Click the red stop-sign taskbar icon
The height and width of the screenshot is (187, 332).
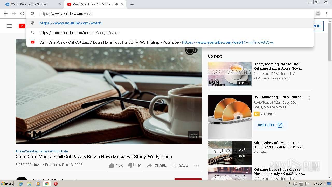56,184
